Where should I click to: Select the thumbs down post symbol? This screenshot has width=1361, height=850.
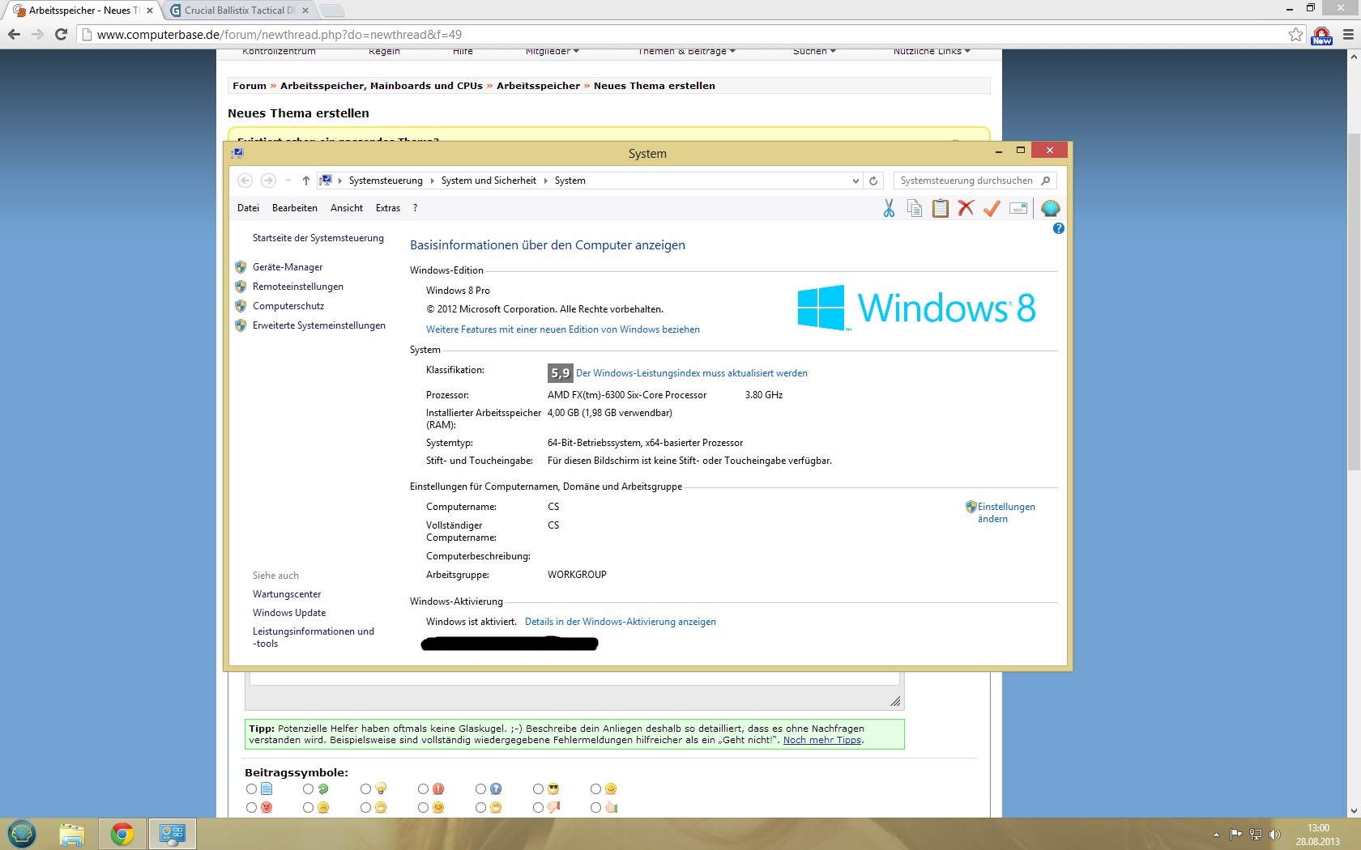coord(538,807)
